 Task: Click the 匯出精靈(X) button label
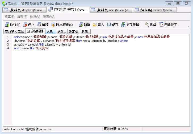coord(64,25)
